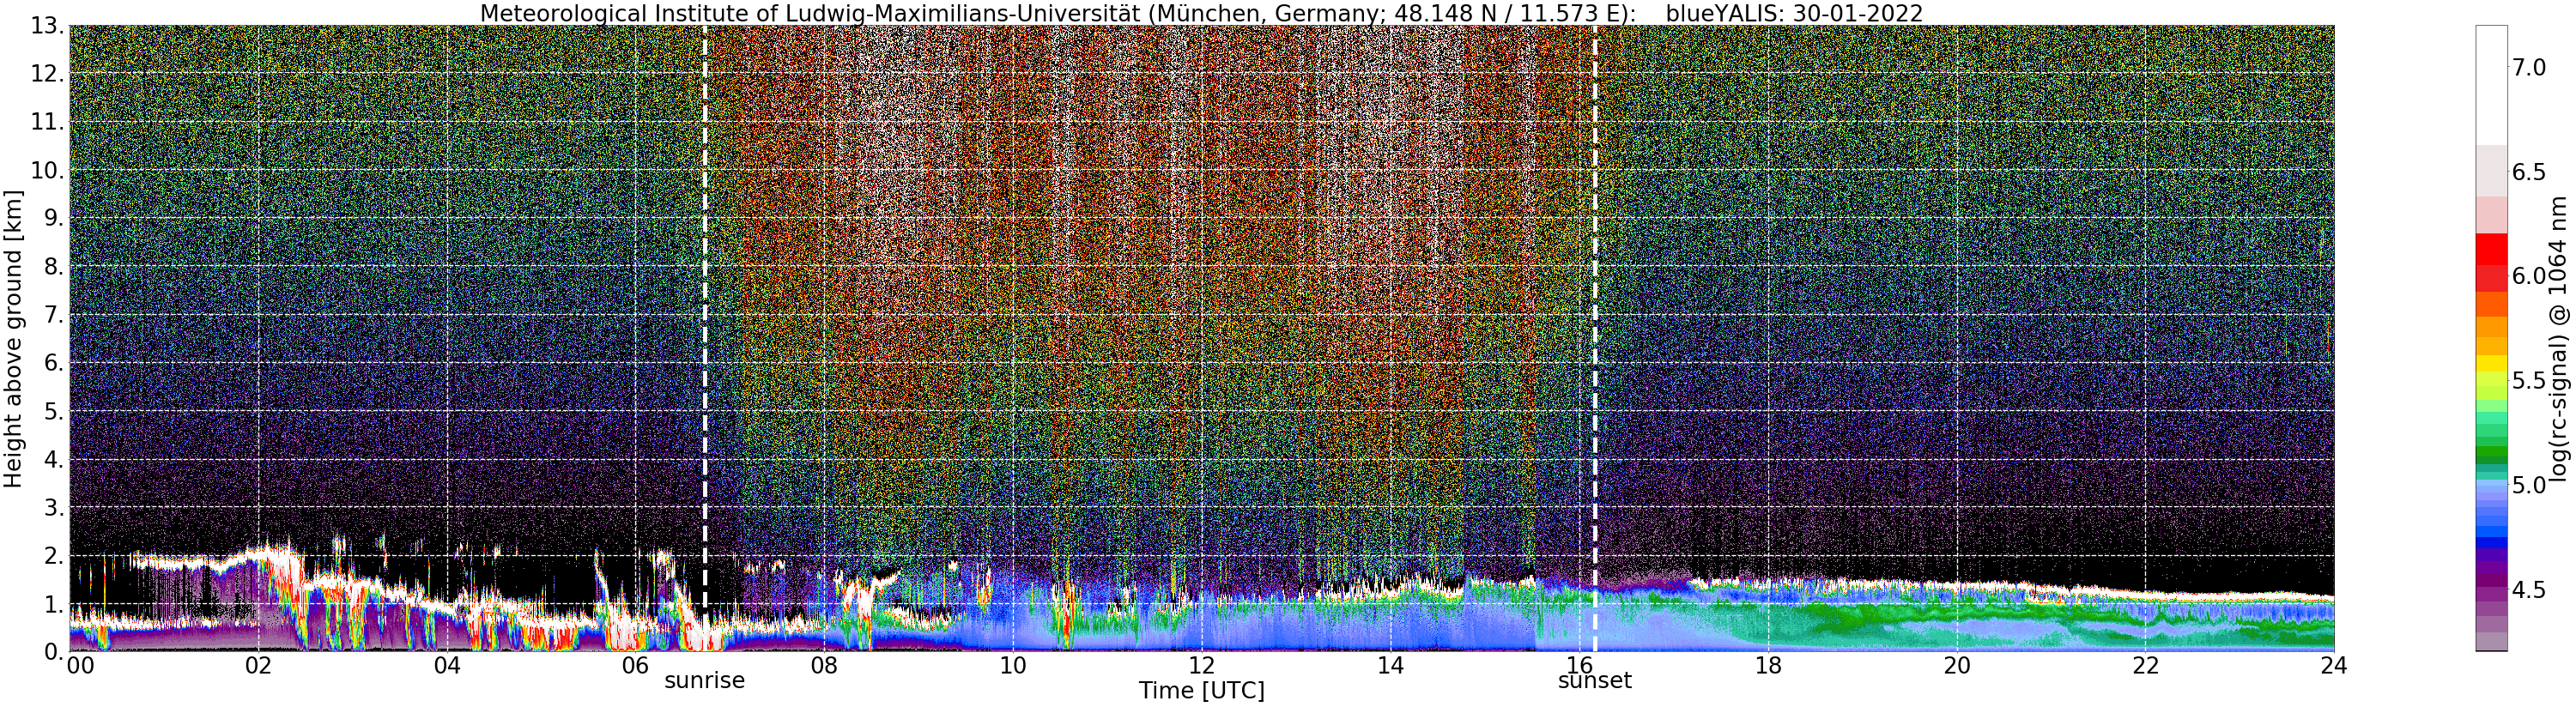Click the 'sunset' label below the time axis

point(1594,681)
